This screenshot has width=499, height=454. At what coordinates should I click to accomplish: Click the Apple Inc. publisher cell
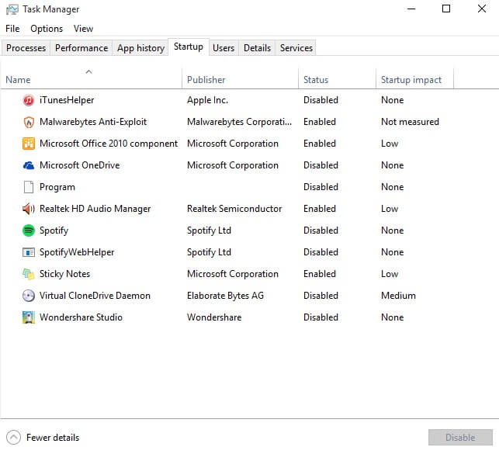tap(207, 100)
